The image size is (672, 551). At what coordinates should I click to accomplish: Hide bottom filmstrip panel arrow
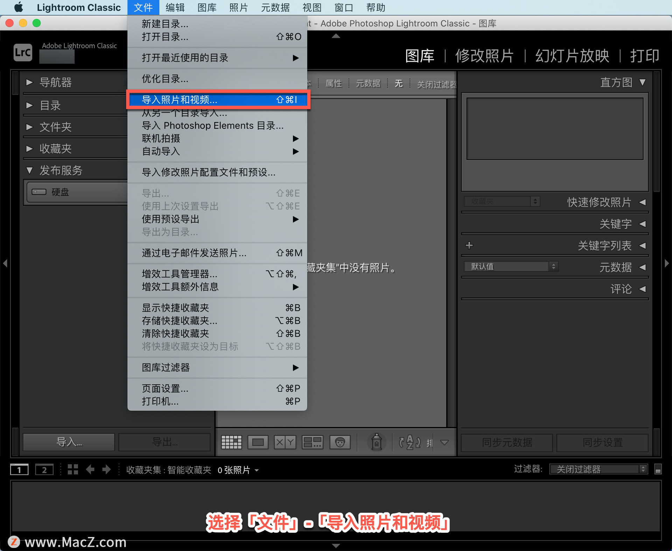pyautogui.click(x=336, y=546)
